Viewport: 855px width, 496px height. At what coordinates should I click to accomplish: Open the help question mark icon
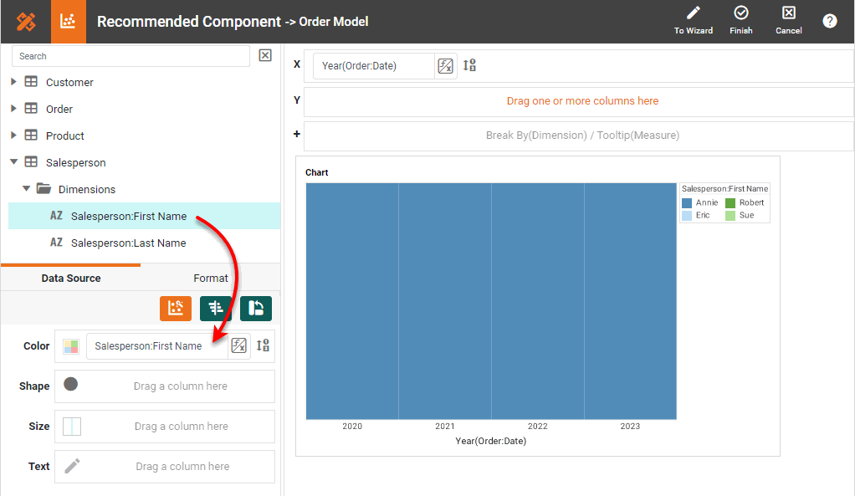pyautogui.click(x=829, y=22)
